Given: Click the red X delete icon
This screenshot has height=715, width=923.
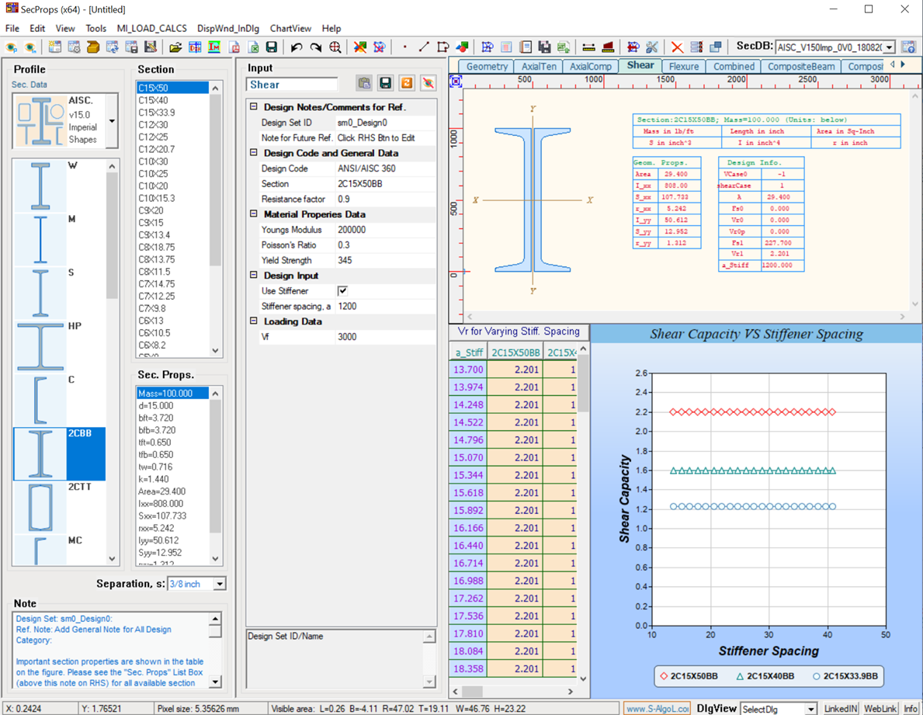Looking at the screenshot, I should click(x=677, y=47).
